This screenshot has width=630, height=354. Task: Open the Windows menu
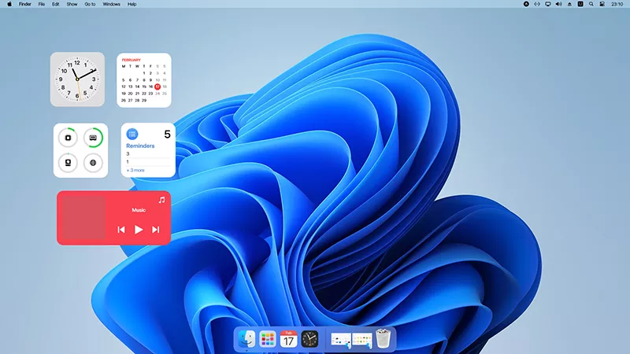[x=111, y=4]
